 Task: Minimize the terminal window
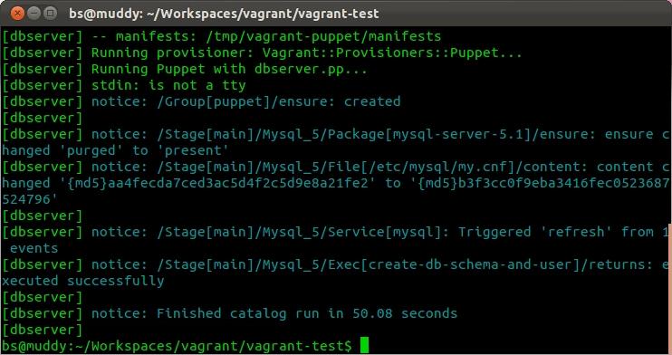34,13
